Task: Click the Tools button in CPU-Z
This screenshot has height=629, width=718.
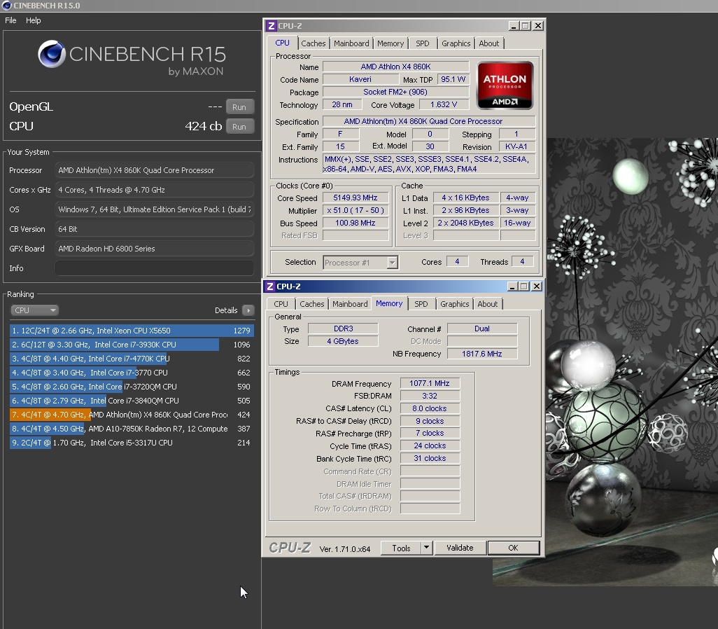Action: (401, 548)
